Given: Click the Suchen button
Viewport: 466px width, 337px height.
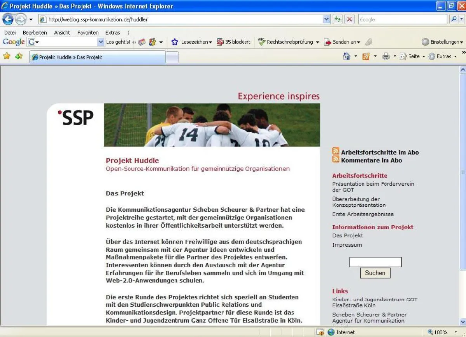Looking at the screenshot, I should [x=374, y=273].
